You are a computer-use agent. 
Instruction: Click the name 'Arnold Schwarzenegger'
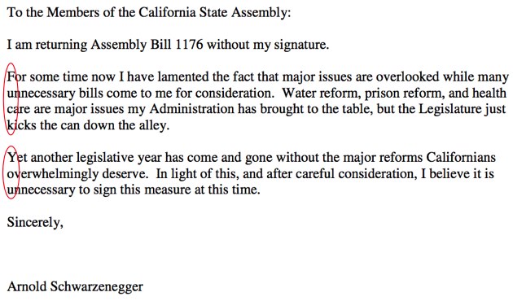pos(75,286)
